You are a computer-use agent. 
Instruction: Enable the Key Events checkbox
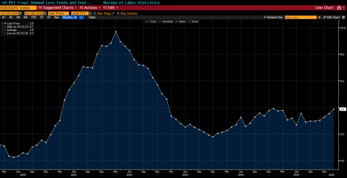point(118,13)
